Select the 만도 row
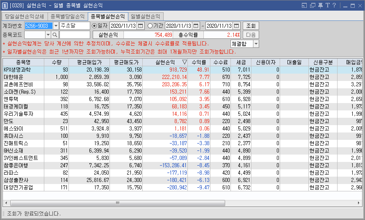 click(182, 121)
